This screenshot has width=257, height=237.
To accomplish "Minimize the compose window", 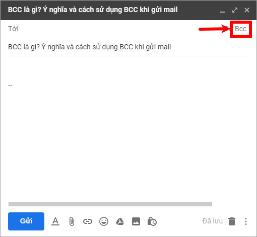I will click(223, 11).
